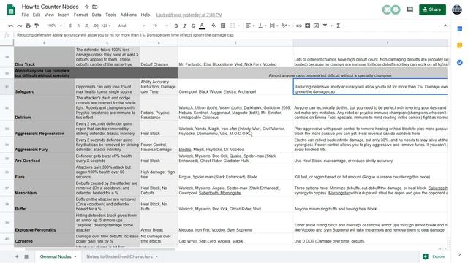
Task: Print the spreadsheet
Action: coord(28,26)
